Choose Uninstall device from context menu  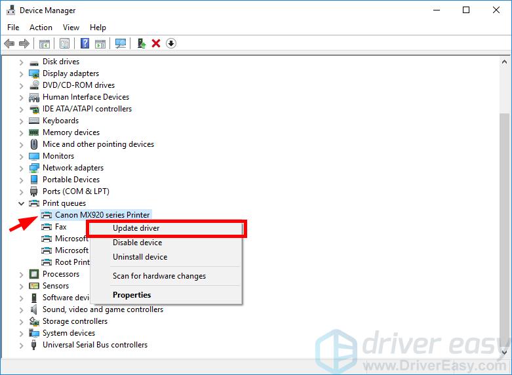click(140, 257)
